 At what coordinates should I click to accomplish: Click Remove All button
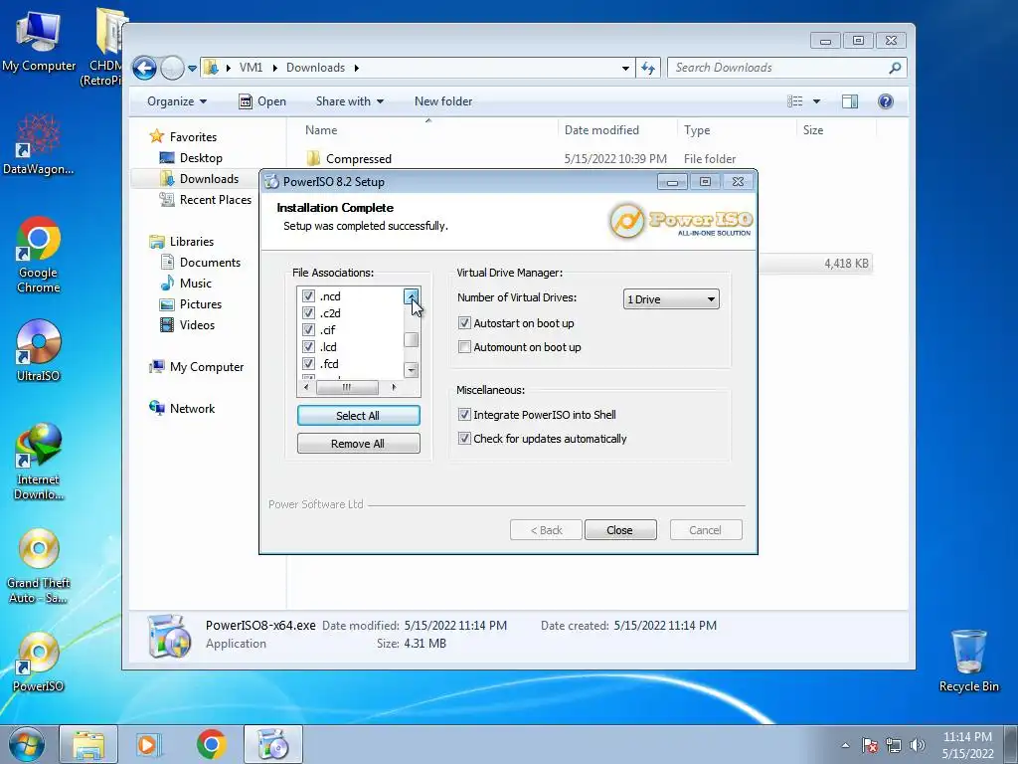click(x=358, y=444)
